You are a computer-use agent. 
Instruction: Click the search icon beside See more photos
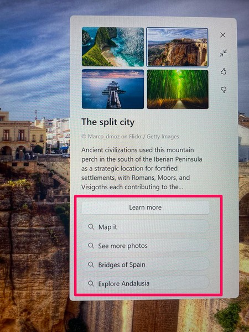(91, 246)
